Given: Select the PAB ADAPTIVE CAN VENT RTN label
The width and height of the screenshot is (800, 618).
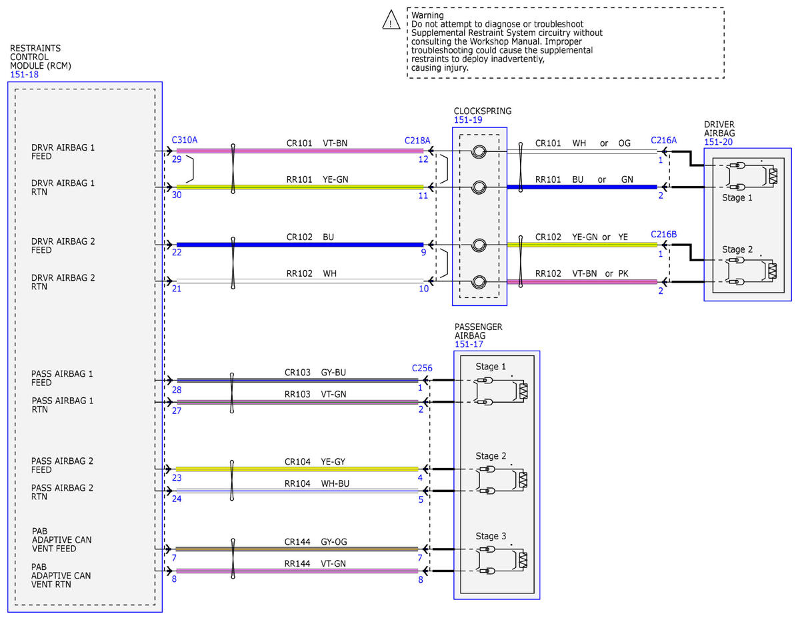Looking at the screenshot, I should pos(61,575).
